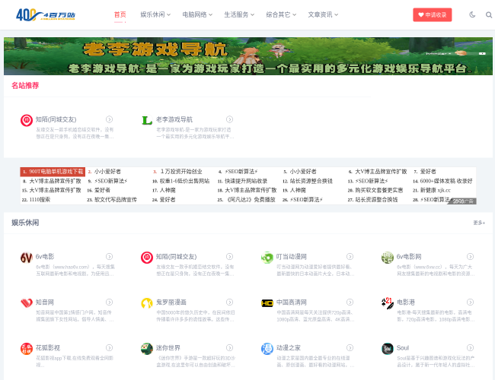Toggle dark mode moon icon
The image size is (495, 380).
pos(472,14)
